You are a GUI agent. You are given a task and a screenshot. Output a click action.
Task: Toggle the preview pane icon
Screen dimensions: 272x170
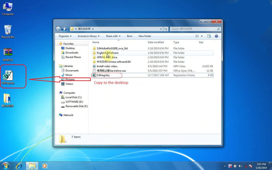pyautogui.click(x=209, y=36)
